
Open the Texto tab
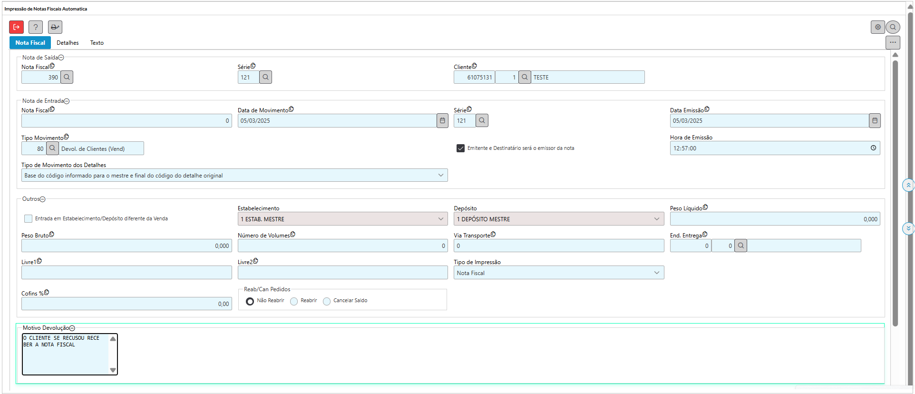pos(97,43)
